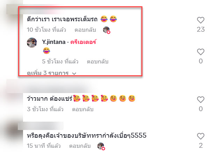Viewport: 214px width, 153px height.
Task: Reply to the 3 ชั่วโมง ที่แล้ว comment
Action: click(83, 109)
